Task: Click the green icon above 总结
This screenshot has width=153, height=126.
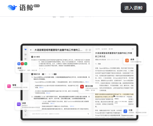Action: coord(26,64)
